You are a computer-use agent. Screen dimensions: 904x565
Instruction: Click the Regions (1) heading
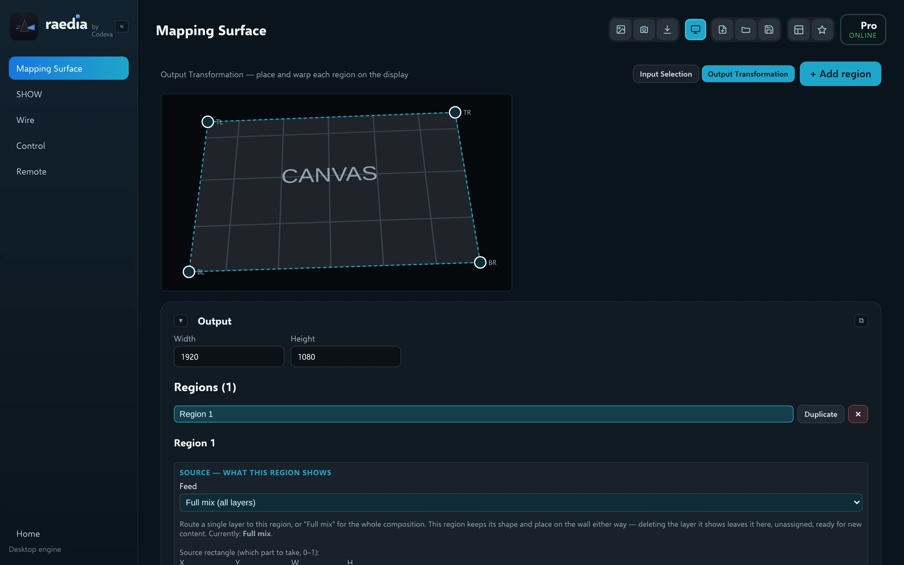[x=205, y=387]
